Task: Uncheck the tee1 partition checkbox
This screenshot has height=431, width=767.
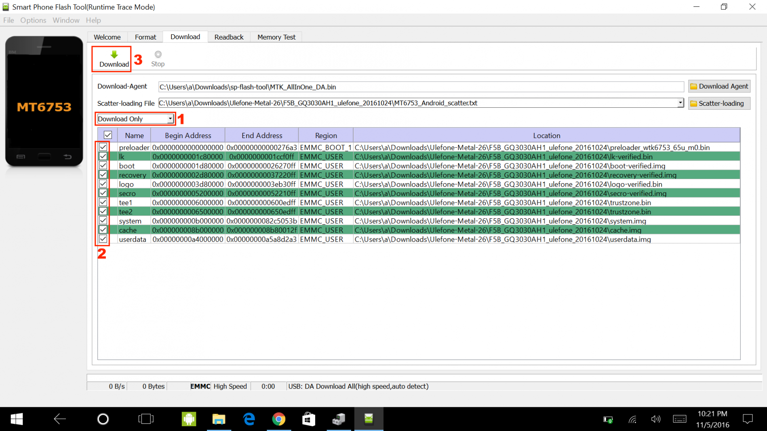Action: [103, 202]
